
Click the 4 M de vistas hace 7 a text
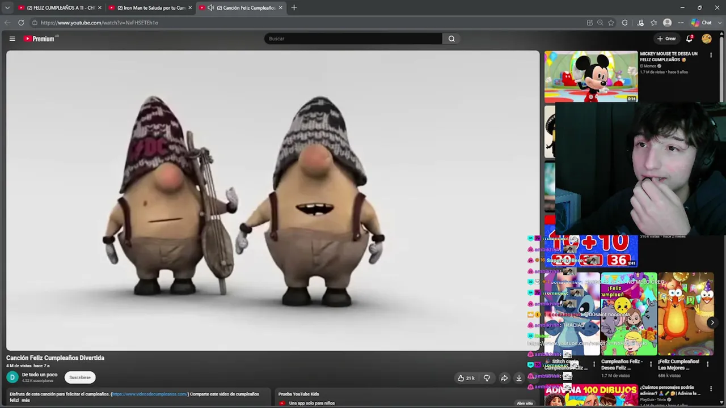[x=28, y=366]
